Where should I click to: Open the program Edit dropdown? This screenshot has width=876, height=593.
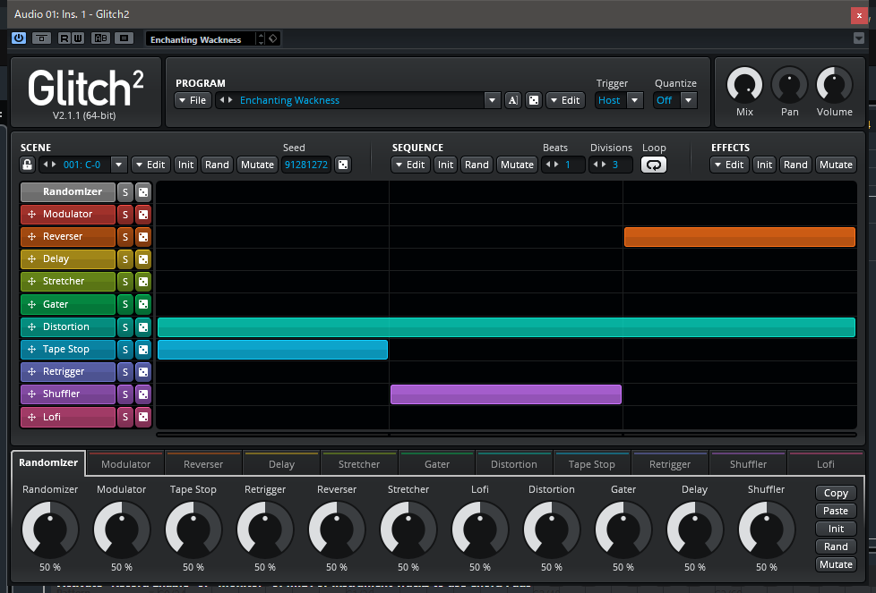pos(565,100)
